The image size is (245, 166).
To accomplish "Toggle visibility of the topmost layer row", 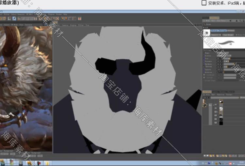I will pos(216,104).
